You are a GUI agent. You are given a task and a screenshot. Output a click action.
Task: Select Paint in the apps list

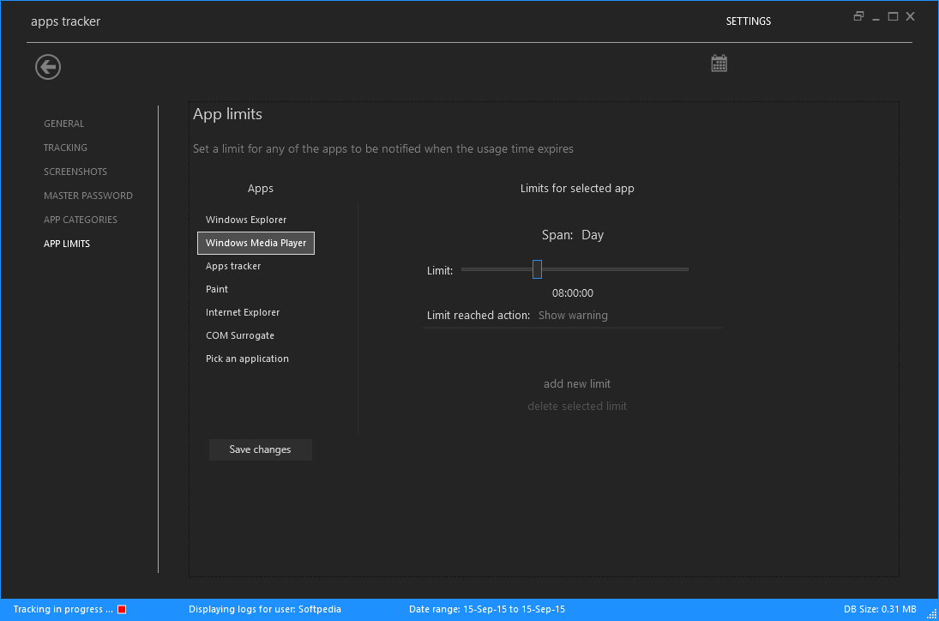(x=217, y=289)
